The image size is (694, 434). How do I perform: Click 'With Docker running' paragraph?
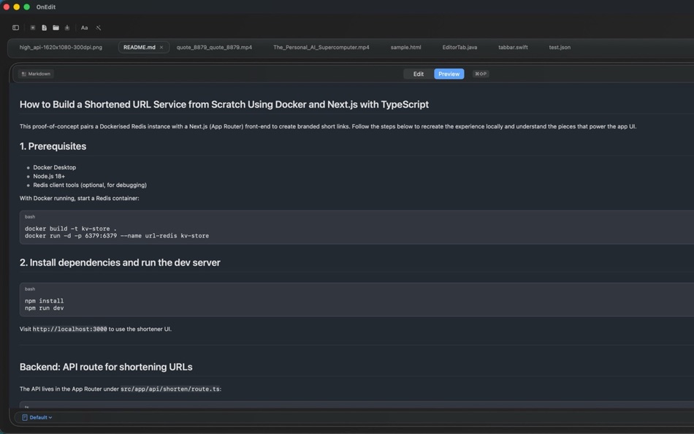[79, 199]
